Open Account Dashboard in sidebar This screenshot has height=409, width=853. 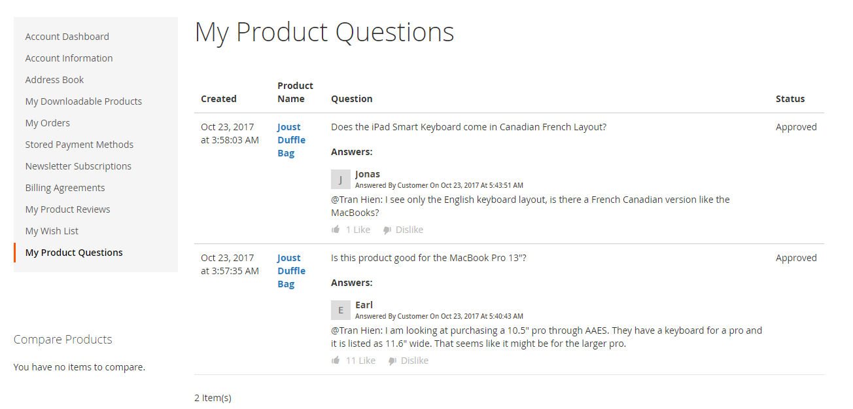click(67, 37)
